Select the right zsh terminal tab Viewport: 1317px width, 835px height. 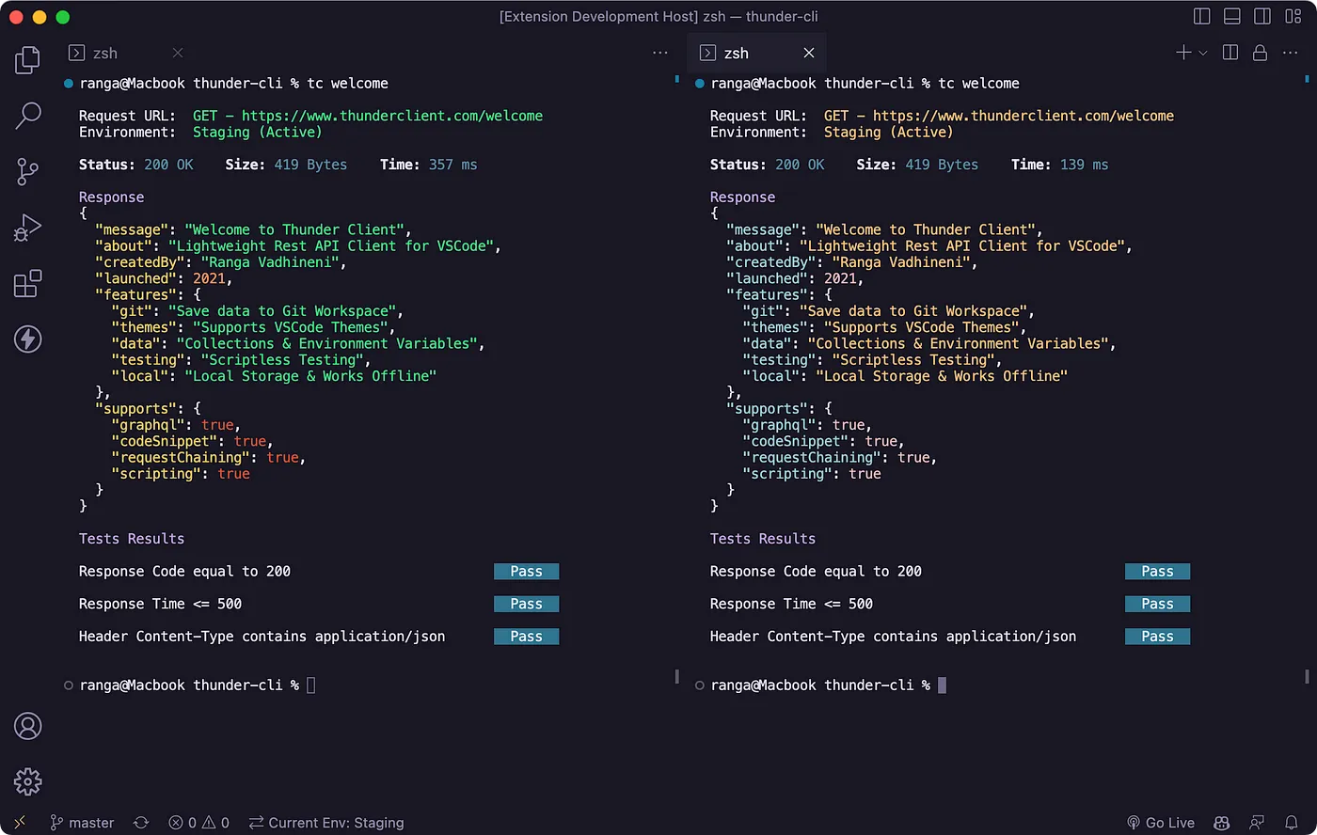736,54
